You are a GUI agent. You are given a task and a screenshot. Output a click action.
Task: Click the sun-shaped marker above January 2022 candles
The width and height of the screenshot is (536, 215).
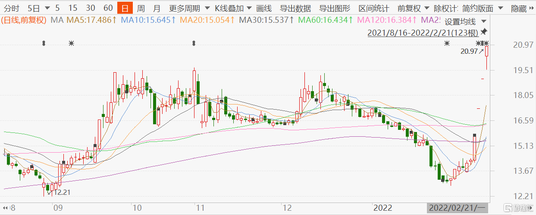[x=447, y=43]
